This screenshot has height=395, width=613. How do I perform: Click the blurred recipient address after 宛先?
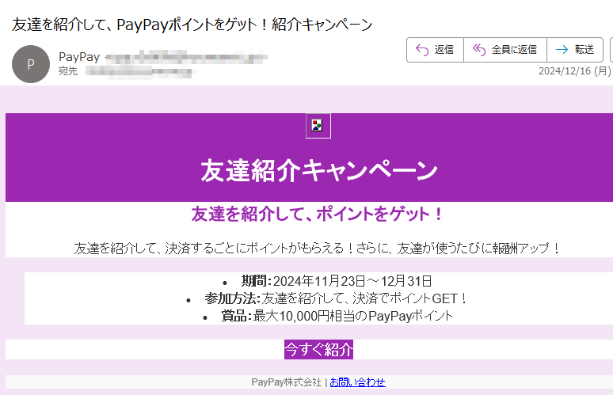pos(140,71)
